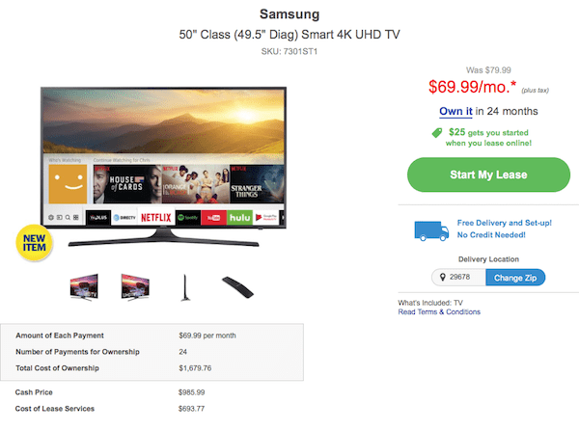Open the first TV front-view thumbnail
Screen dimensions: 579x430
tap(85, 286)
